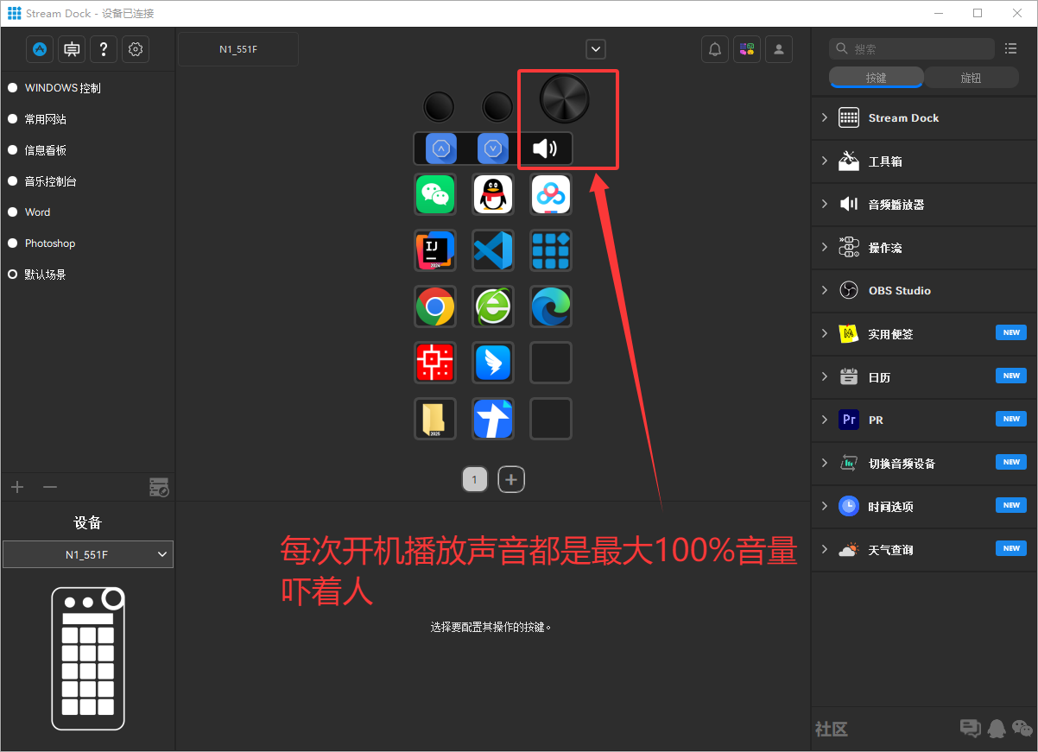Click the Google Chrome key icon
Image resolution: width=1038 pixels, height=752 pixels.
[x=435, y=306]
